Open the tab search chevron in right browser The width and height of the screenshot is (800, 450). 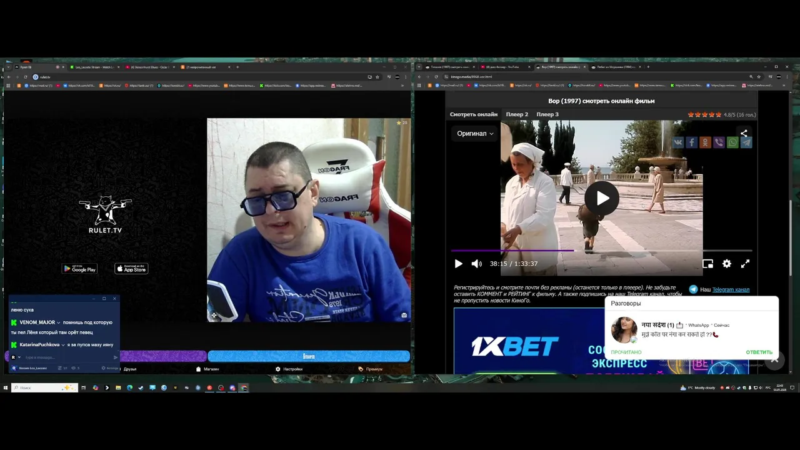pyautogui.click(x=419, y=67)
